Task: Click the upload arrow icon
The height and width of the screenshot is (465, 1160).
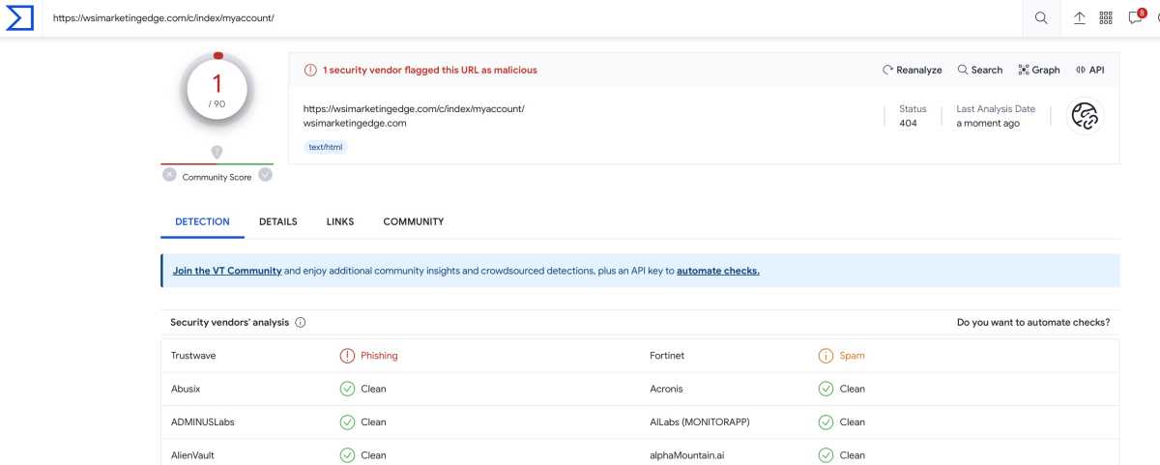Action: 1080,17
